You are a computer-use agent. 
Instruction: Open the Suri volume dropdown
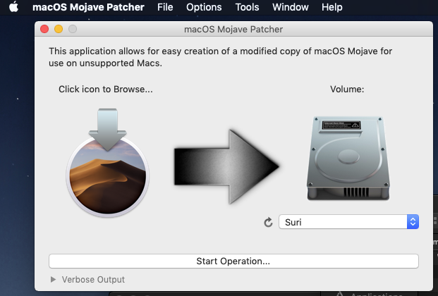[348, 222]
